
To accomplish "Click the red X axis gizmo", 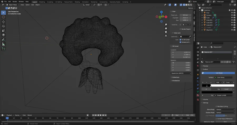I will [x=166, y=17].
